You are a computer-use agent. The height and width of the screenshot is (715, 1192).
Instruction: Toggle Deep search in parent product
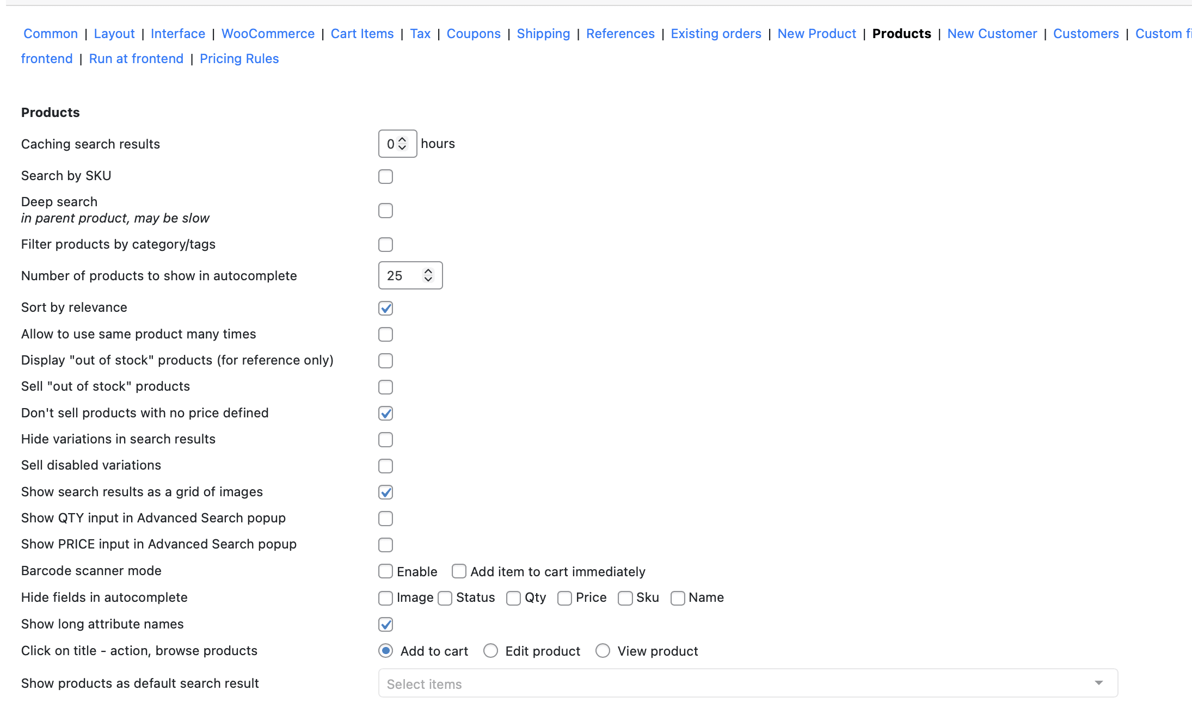(385, 211)
